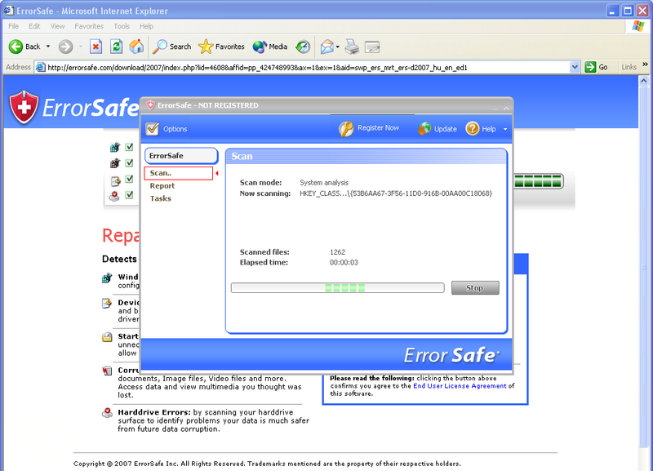The height and width of the screenshot is (471, 653).
Task: Open the Favorites menu in the menu bar
Action: (89, 26)
